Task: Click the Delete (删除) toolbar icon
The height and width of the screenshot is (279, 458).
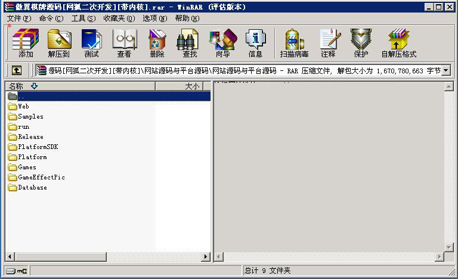Action: pos(157,43)
